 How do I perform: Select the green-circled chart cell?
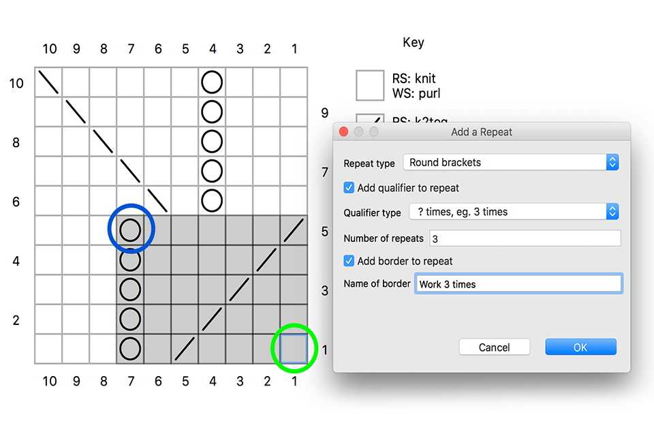click(x=294, y=349)
